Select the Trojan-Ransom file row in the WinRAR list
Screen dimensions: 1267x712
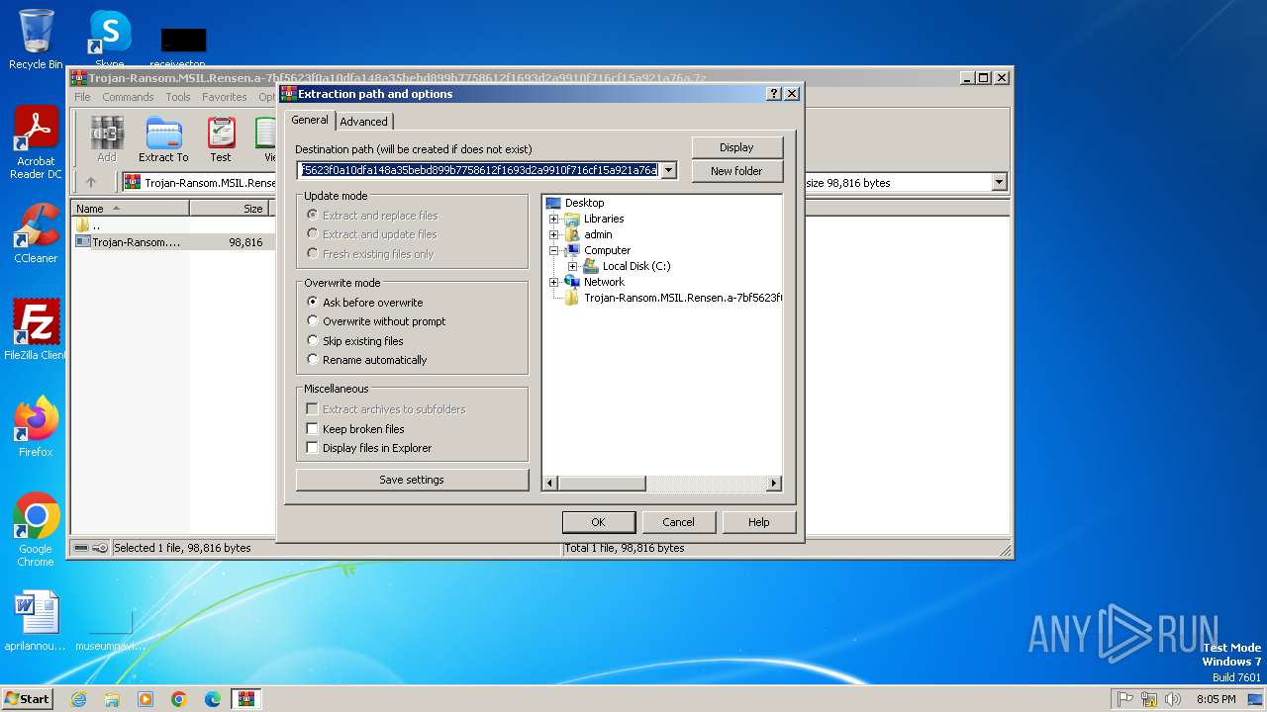[171, 242]
